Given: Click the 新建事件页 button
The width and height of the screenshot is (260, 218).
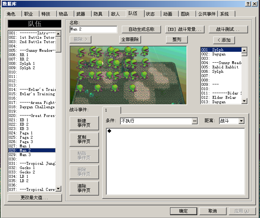Looking at the screenshot, I should coord(84,123).
